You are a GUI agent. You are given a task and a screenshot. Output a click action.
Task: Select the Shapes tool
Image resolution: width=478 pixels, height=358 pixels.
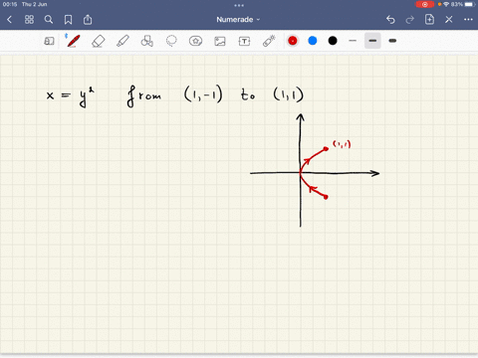[x=147, y=41]
